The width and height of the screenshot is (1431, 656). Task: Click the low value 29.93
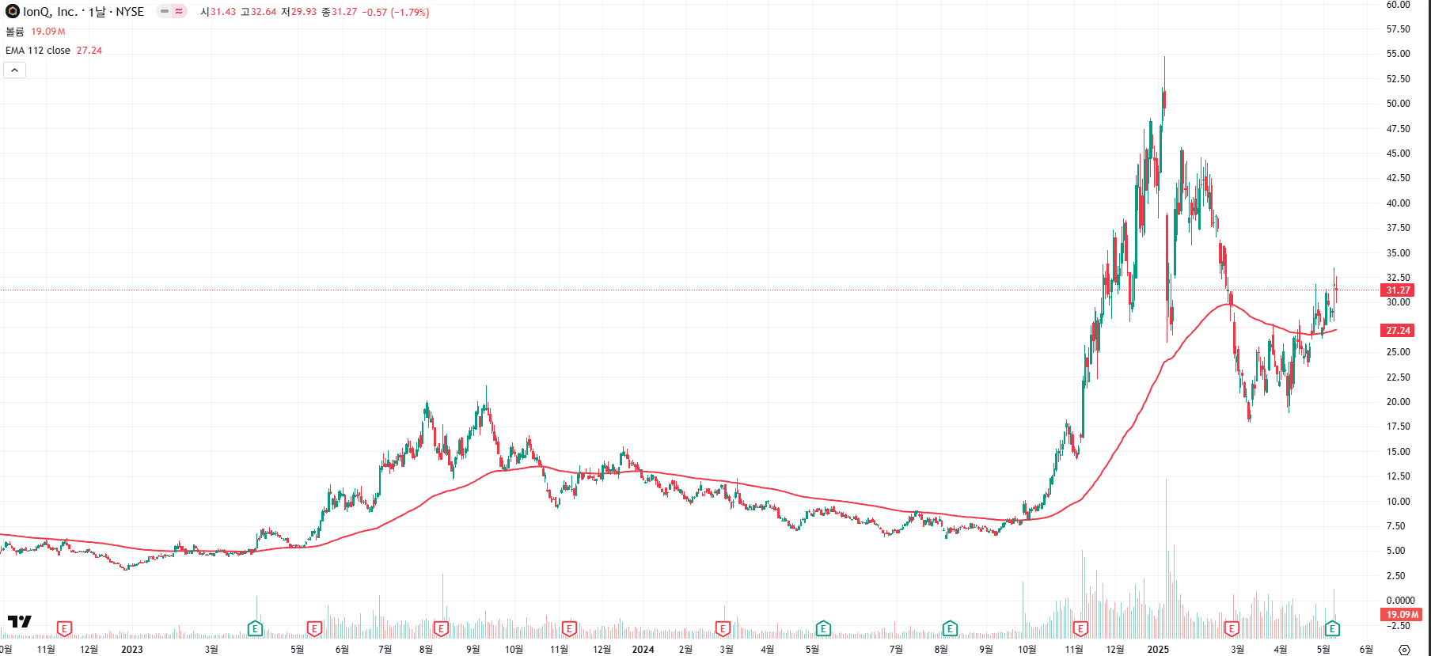(x=303, y=12)
